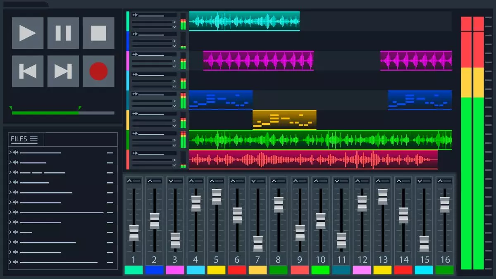Click the skip-to-start transport icon
Viewport: 496px width, 279px height.
(x=28, y=70)
